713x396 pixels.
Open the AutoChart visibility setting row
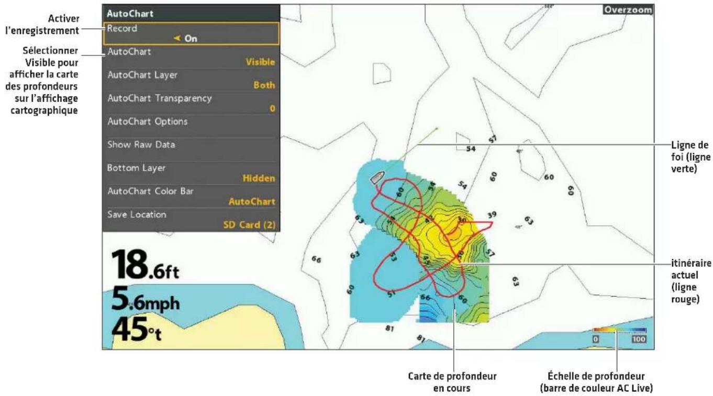[x=191, y=56]
